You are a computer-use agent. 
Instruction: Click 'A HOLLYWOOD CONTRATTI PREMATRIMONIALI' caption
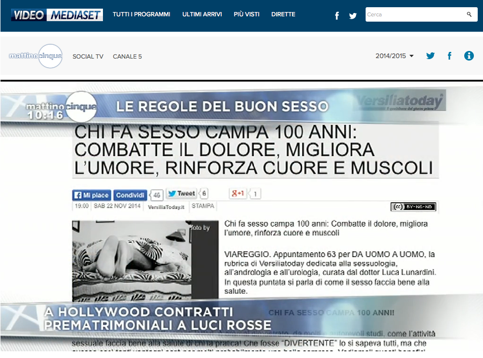[157, 318]
